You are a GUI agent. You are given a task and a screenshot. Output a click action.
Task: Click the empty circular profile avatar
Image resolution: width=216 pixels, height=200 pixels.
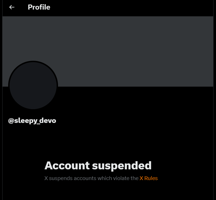click(33, 86)
